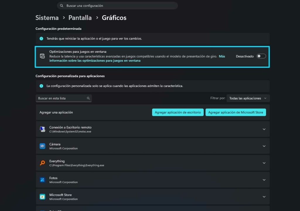Click the Gráficos breadcrumb title

114,18
